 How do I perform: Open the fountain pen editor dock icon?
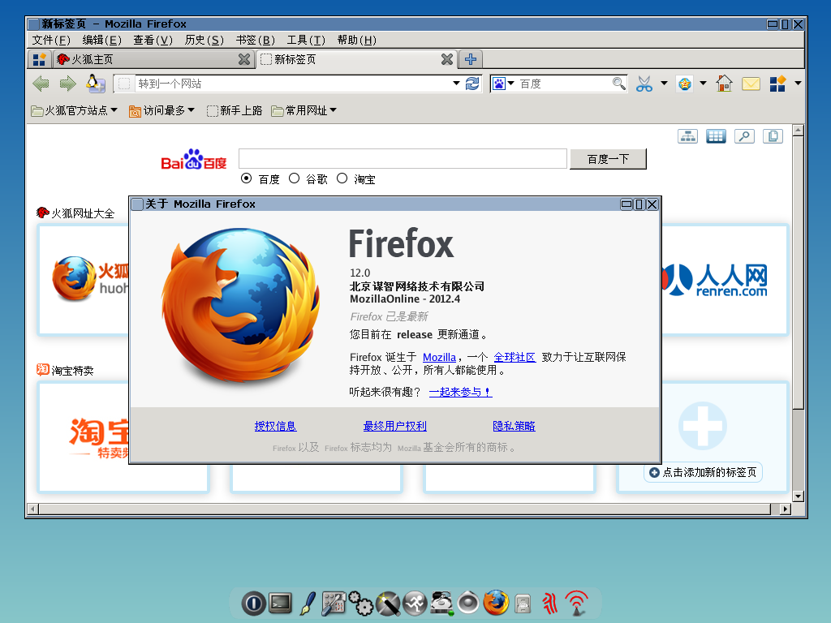[308, 604]
